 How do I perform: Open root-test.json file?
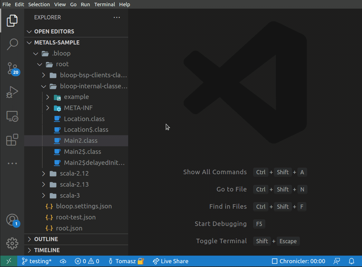(x=76, y=217)
